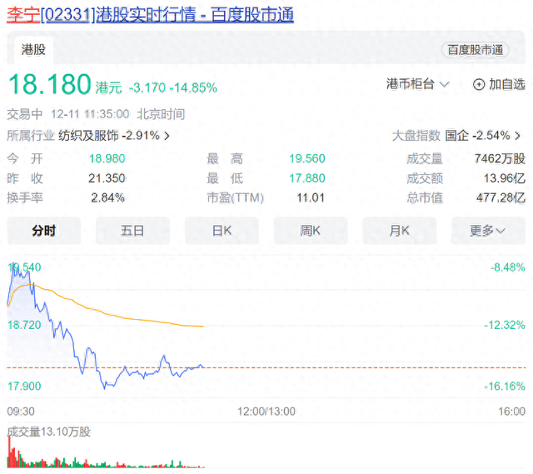Switch to the 月K chart tab
This screenshot has height=474, width=533.
[400, 231]
